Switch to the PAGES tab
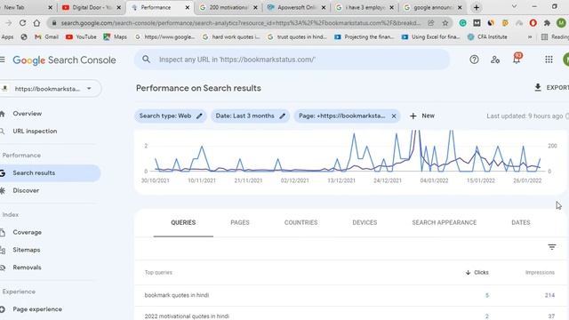Screen dimensions: 569x320 click(240, 222)
